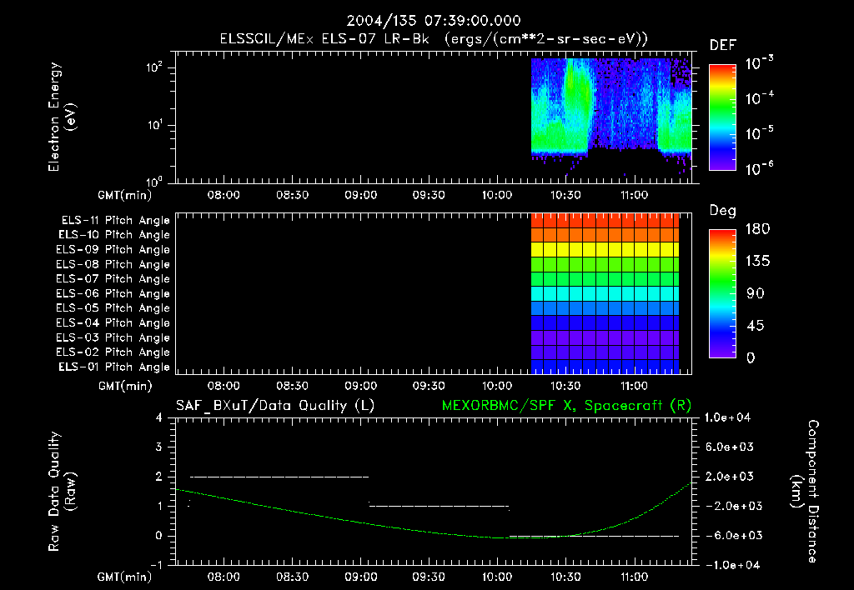
Task: Select the ELS-07 Pitch Angle row label
Action: pyautogui.click(x=113, y=278)
